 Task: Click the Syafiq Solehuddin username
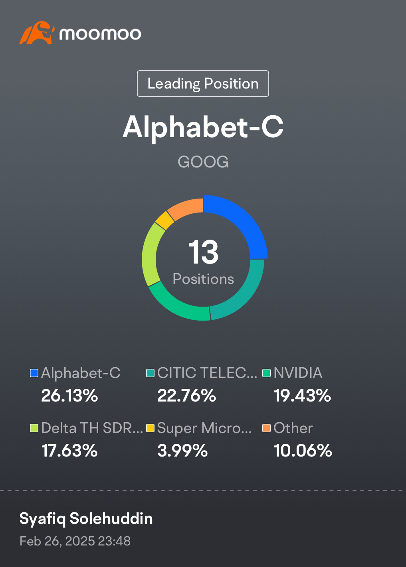[86, 518]
